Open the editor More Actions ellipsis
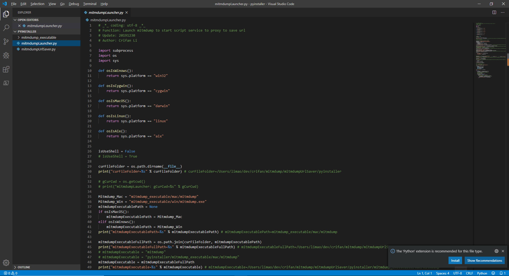The width and height of the screenshot is (509, 276). pyautogui.click(x=502, y=12)
